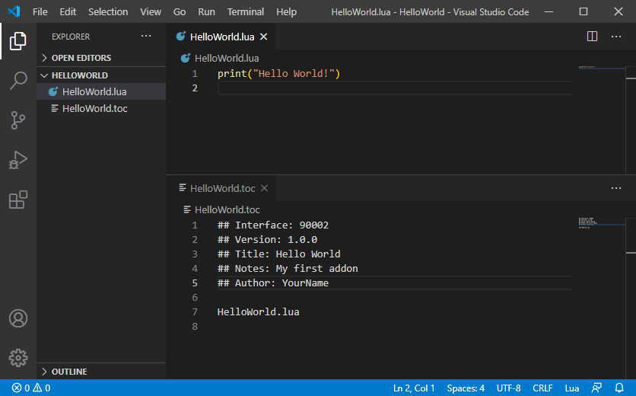Open the Terminal menu
This screenshot has height=396, width=636.
[246, 12]
